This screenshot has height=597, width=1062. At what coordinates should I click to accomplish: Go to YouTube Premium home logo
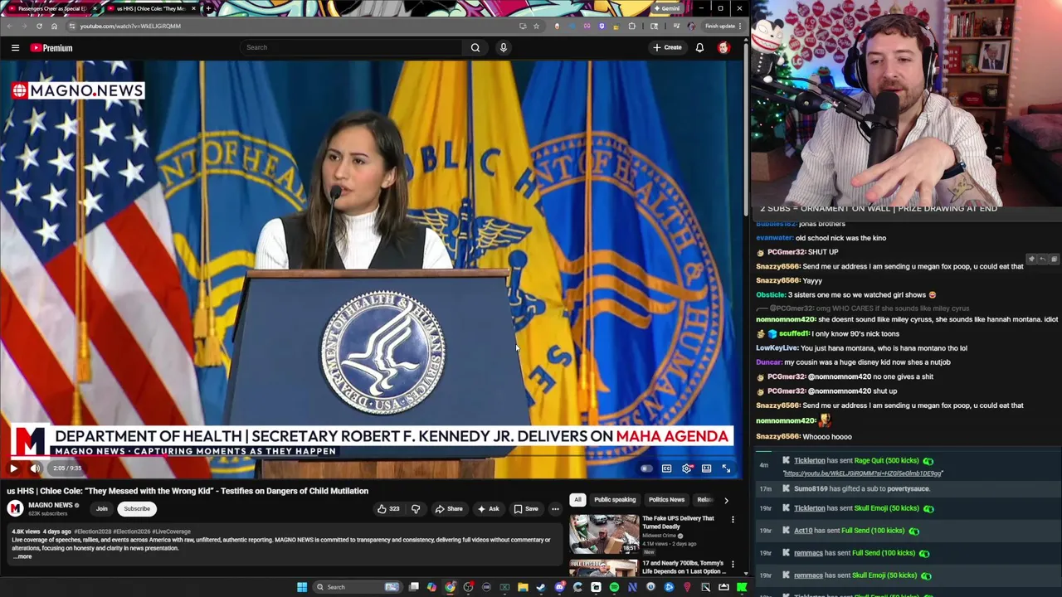click(x=51, y=47)
